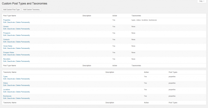This screenshot has width=208, height=108.
Task: Edit the Owner Notes post type
Action: click(x=5, y=48)
